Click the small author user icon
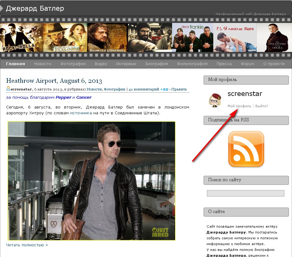 click(8, 89)
